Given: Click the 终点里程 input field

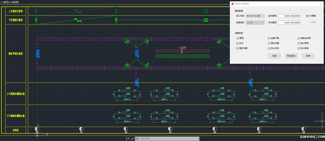Looking at the screenshot, I should point(289,23).
